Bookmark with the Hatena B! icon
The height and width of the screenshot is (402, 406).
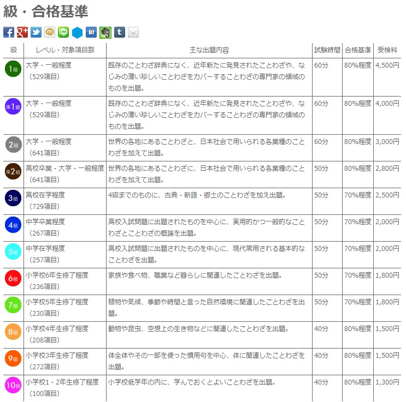[91, 32]
